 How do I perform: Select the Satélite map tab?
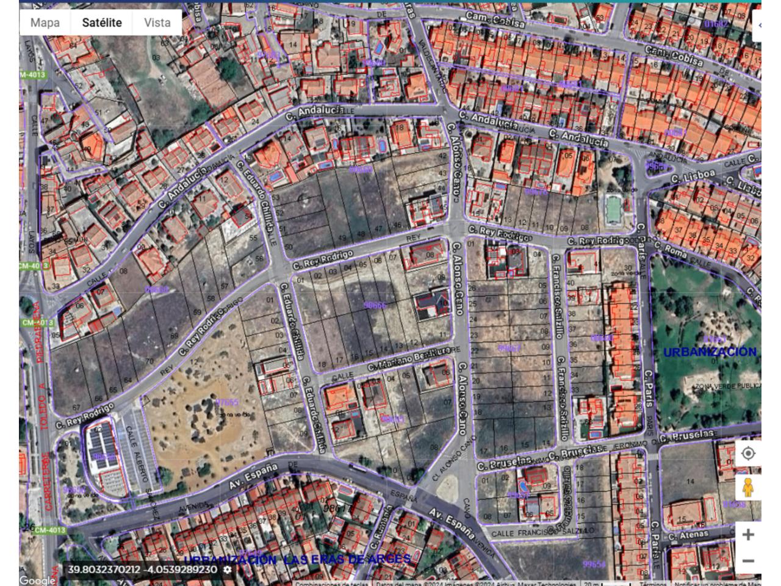click(101, 23)
